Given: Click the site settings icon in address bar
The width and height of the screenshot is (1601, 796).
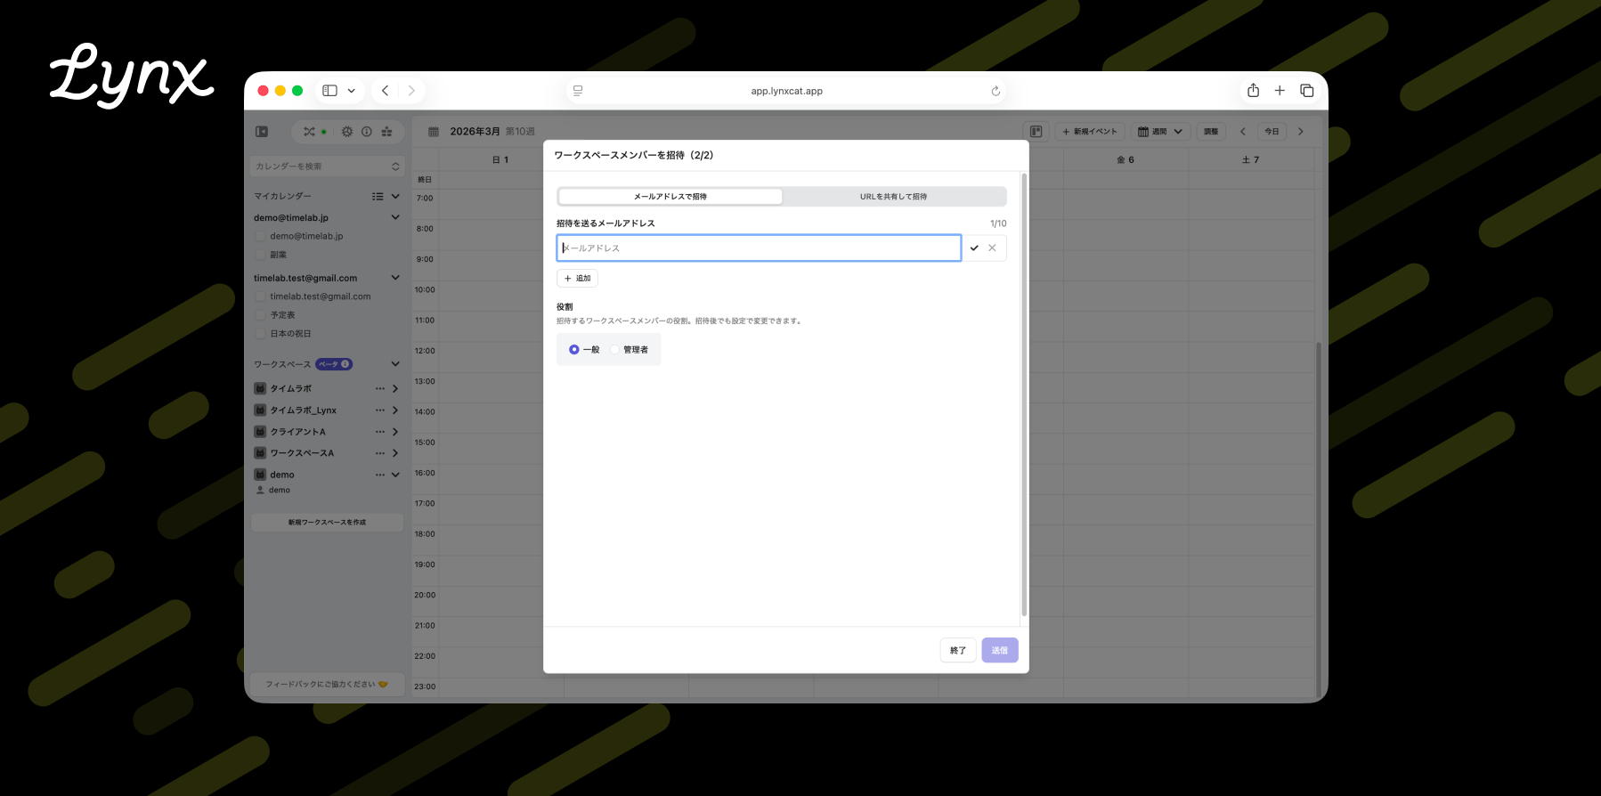Looking at the screenshot, I should click(x=578, y=91).
